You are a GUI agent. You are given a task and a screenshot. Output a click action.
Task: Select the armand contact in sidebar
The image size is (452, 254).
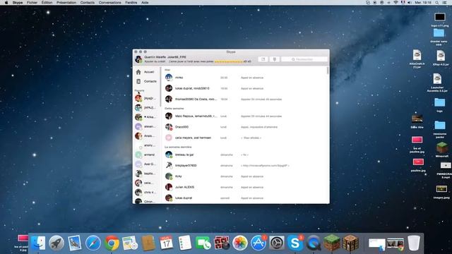146,155
